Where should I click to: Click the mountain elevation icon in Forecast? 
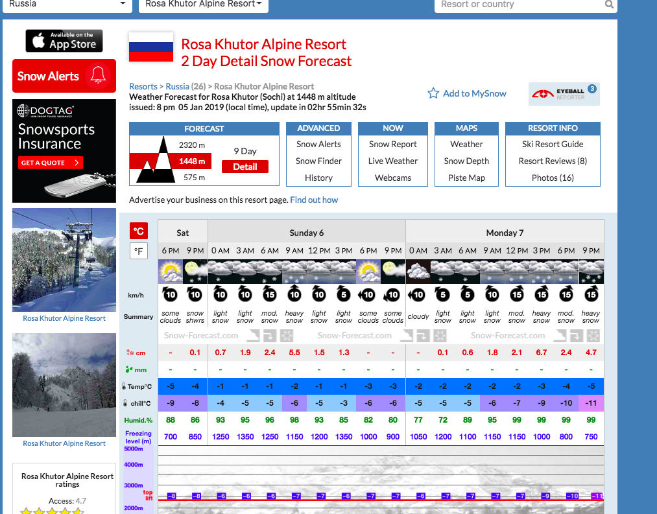[155, 160]
